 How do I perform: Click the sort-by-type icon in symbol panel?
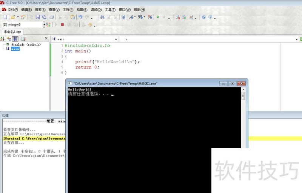coord(9,39)
